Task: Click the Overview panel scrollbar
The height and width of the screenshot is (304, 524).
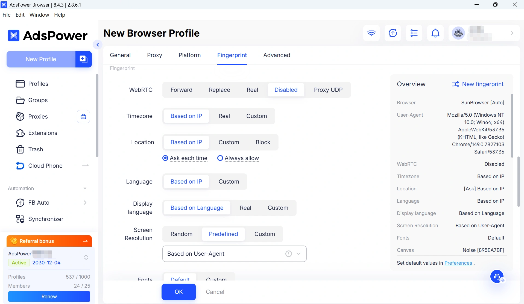Action: [x=512, y=126]
